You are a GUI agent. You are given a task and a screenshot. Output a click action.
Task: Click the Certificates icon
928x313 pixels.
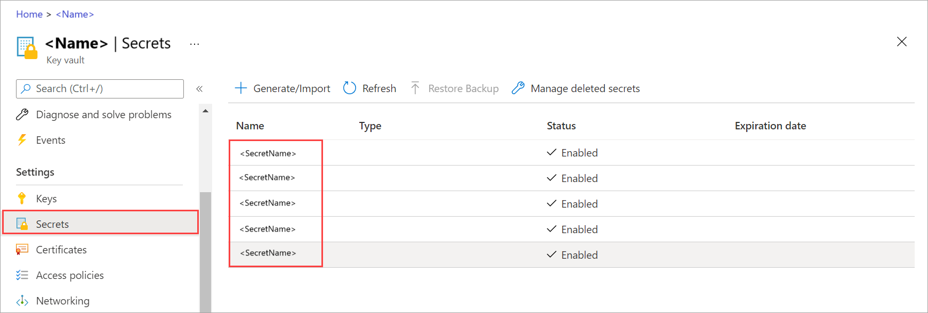(x=22, y=250)
